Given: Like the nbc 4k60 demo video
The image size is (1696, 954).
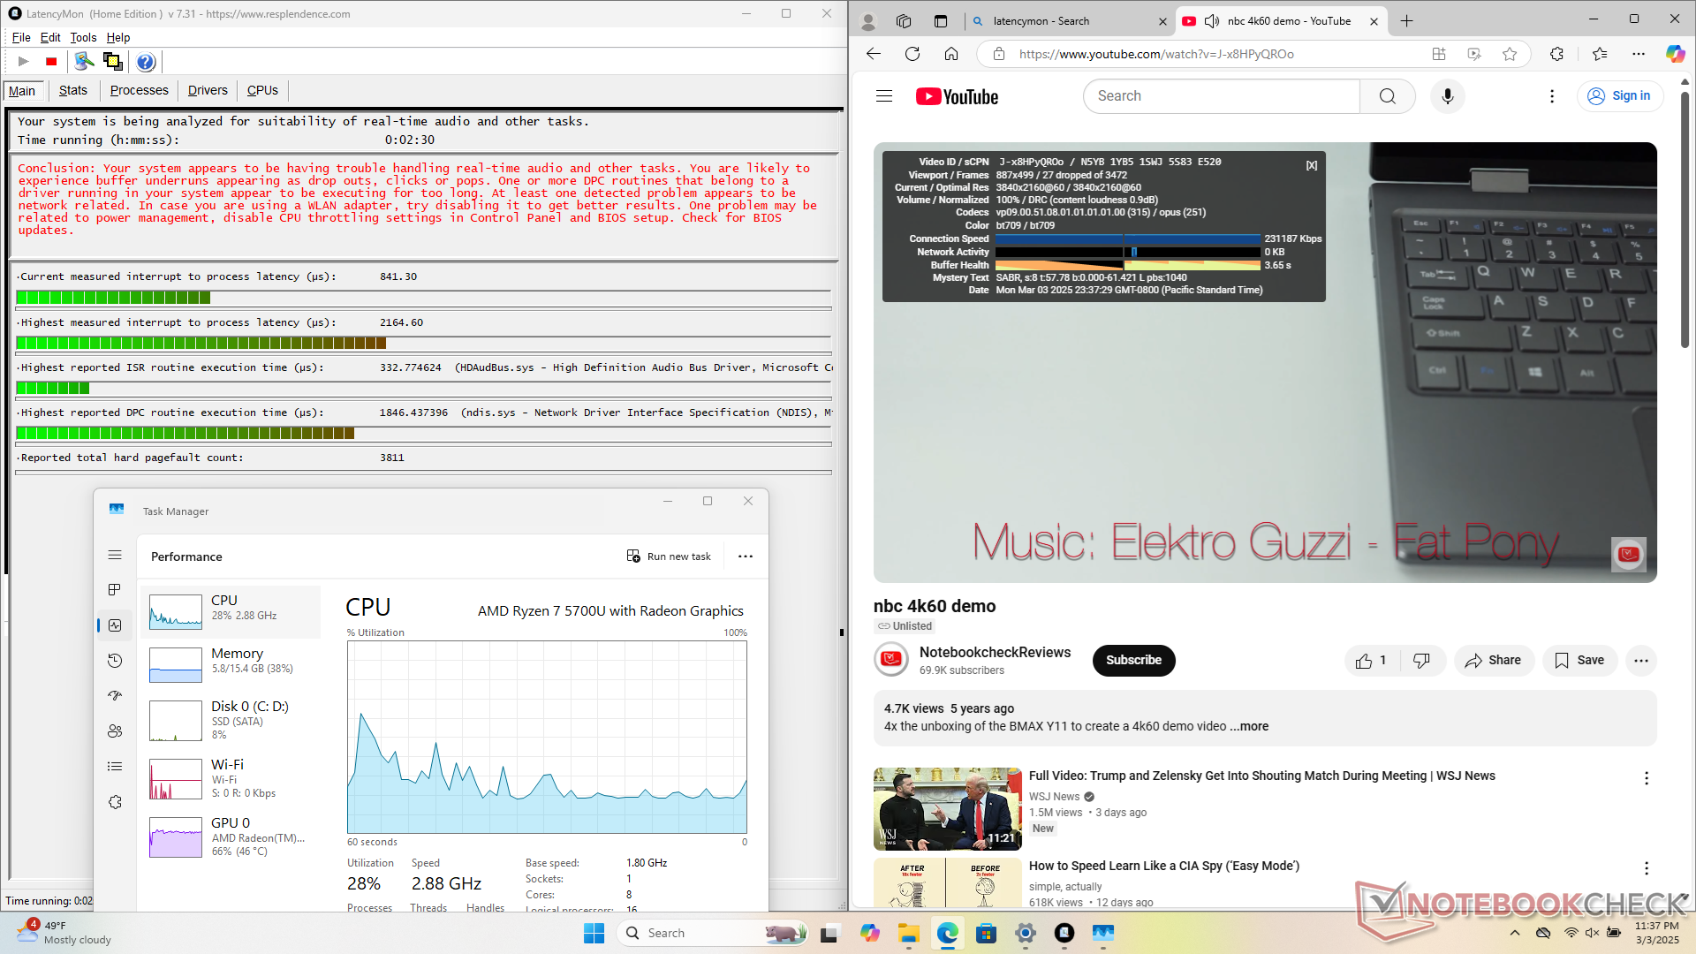Looking at the screenshot, I should click(x=1372, y=661).
